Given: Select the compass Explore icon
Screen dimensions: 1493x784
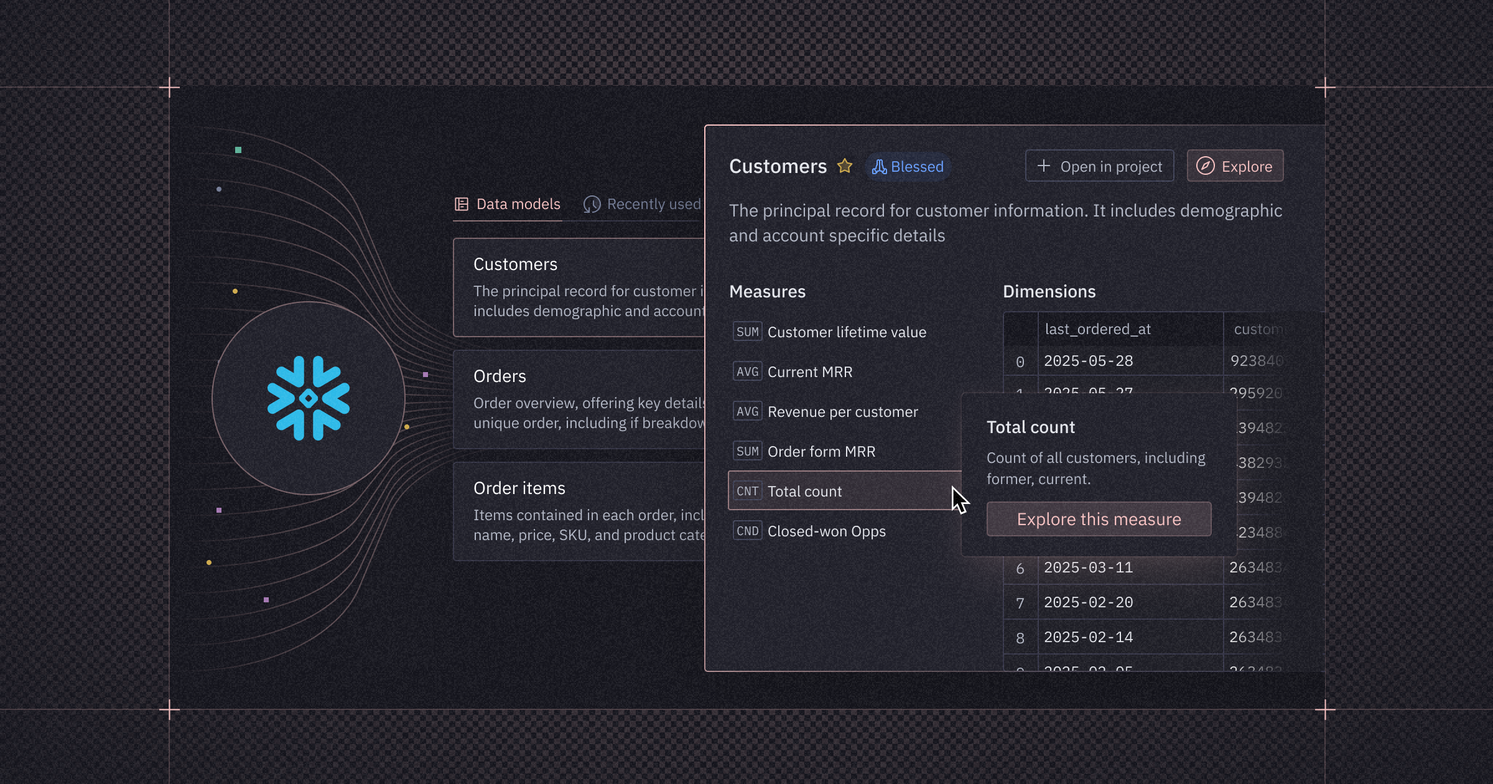Looking at the screenshot, I should (x=1204, y=166).
